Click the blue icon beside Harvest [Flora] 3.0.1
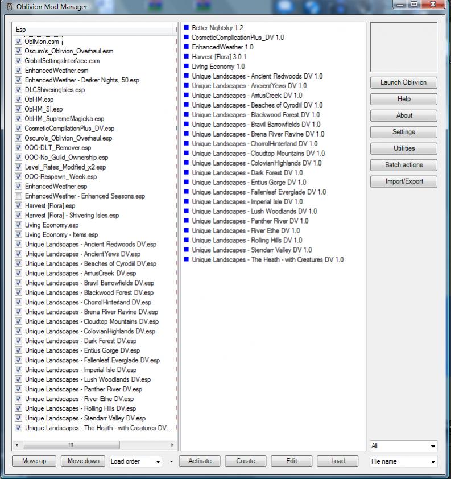 (x=187, y=57)
